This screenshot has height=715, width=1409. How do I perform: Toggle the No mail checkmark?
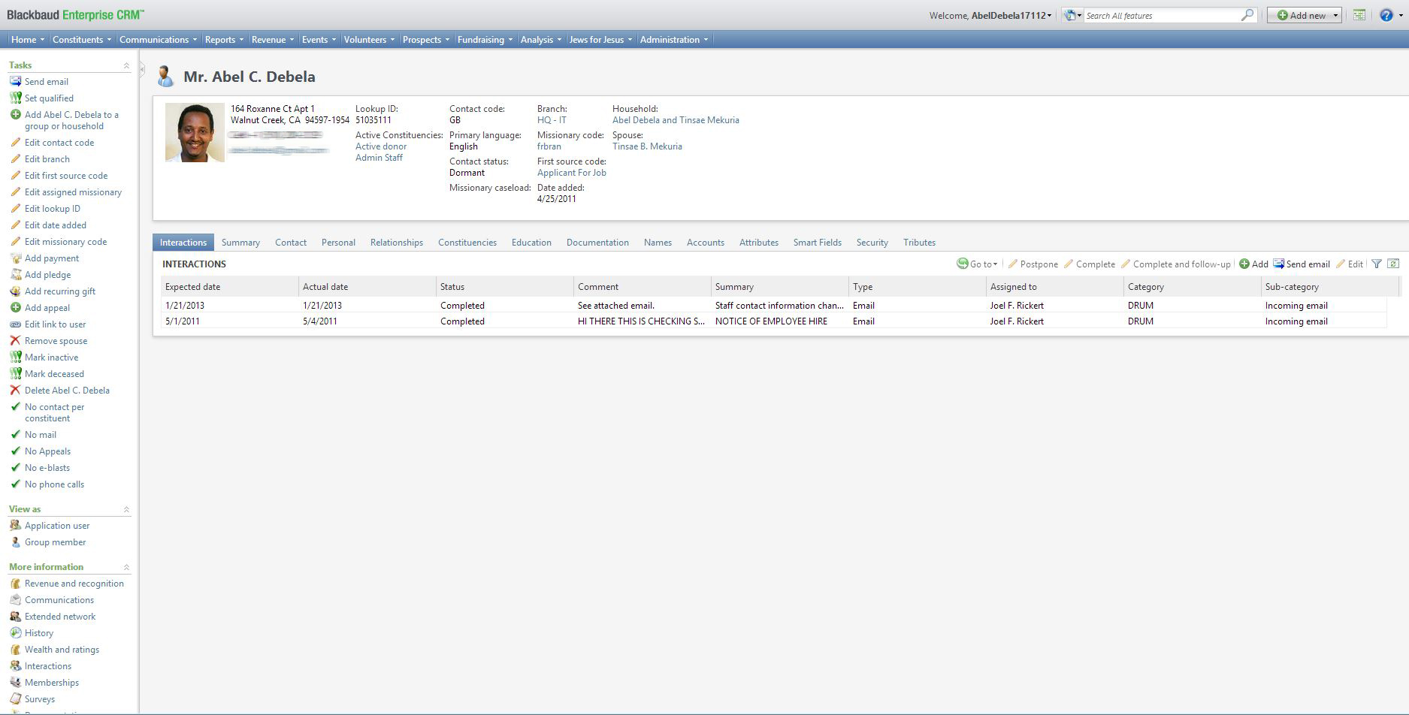[x=15, y=434]
